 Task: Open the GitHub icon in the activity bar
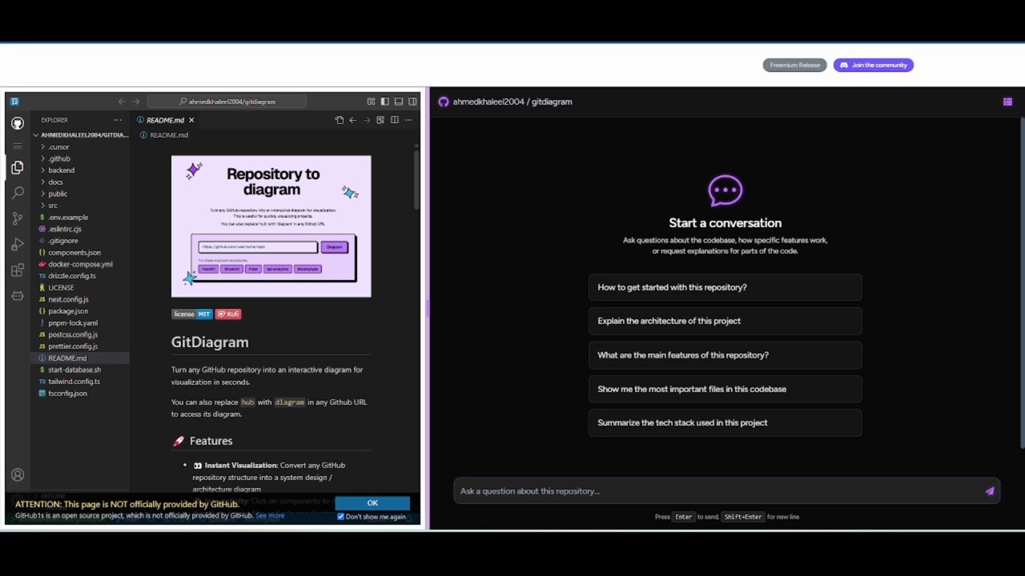pyautogui.click(x=18, y=123)
